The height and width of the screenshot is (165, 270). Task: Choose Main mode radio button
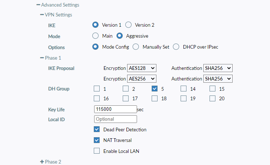[x=95, y=36]
